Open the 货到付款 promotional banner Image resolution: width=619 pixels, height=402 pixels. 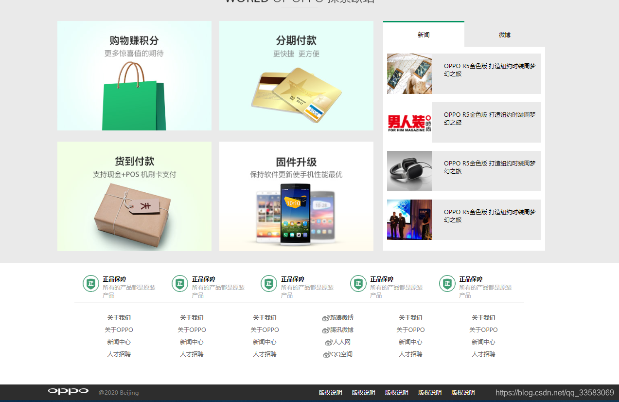point(134,196)
